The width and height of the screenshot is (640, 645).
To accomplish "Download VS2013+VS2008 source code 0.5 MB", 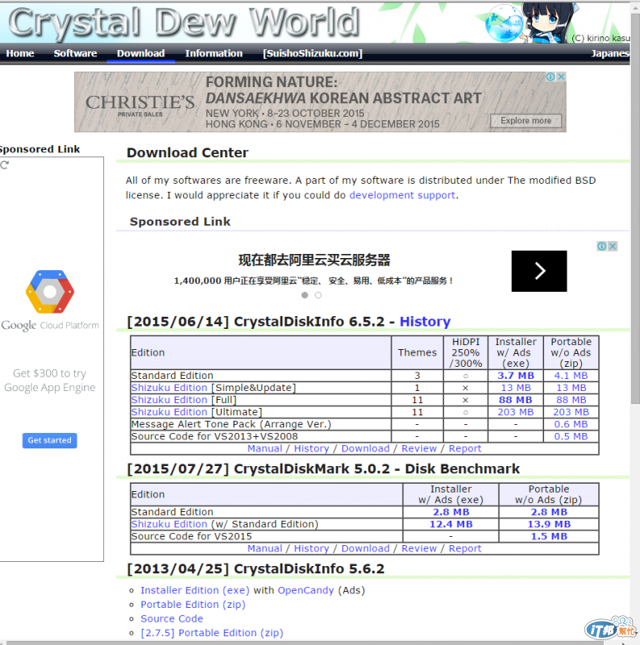I will [x=571, y=436].
